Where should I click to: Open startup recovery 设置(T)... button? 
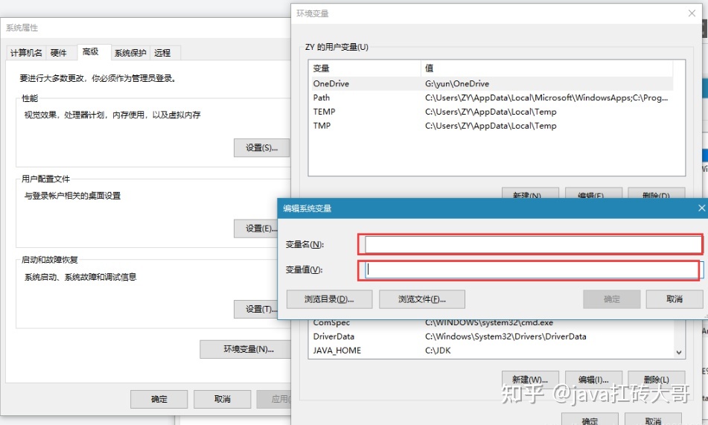pos(256,309)
